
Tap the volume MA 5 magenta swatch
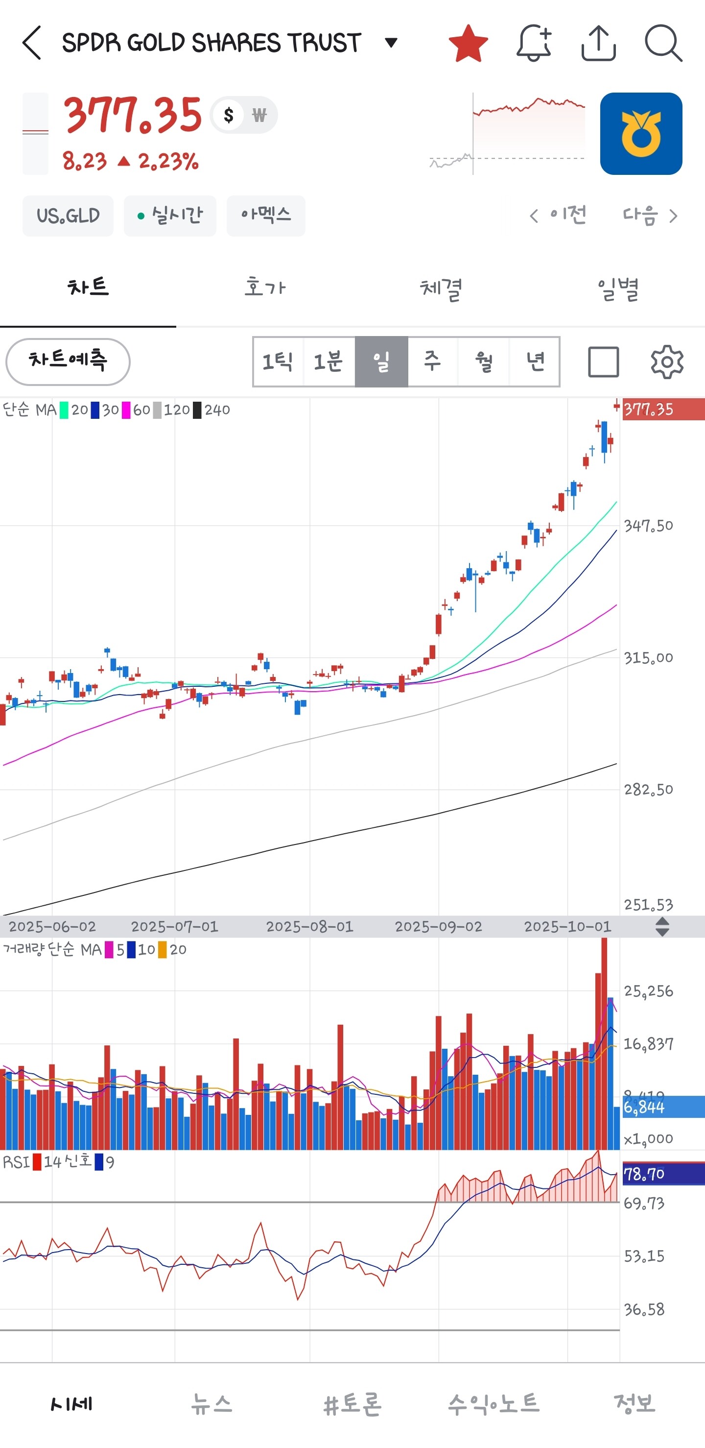coord(109,950)
